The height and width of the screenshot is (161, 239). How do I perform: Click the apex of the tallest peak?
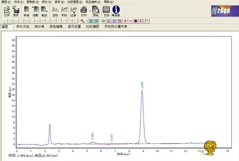[x=142, y=90]
